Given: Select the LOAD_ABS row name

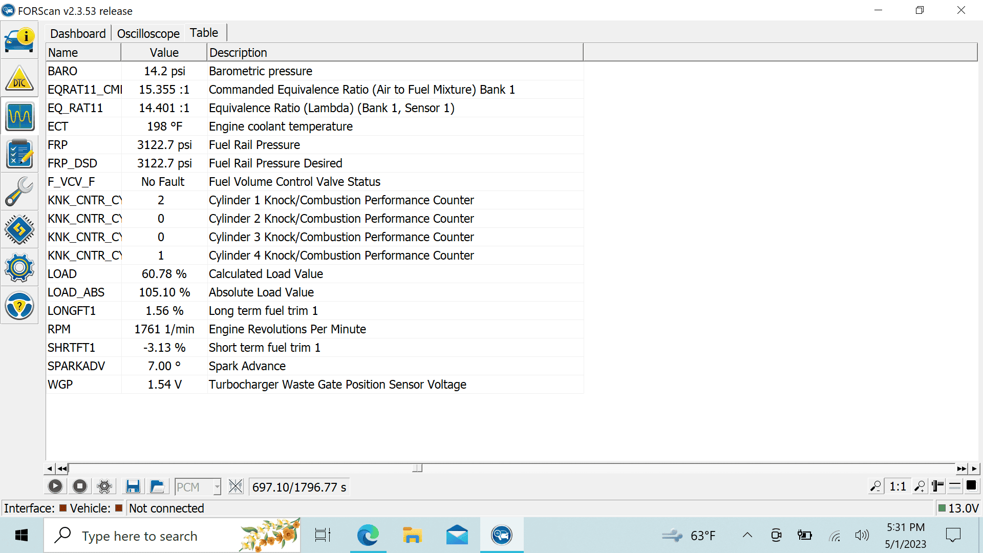Looking at the screenshot, I should 76,292.
